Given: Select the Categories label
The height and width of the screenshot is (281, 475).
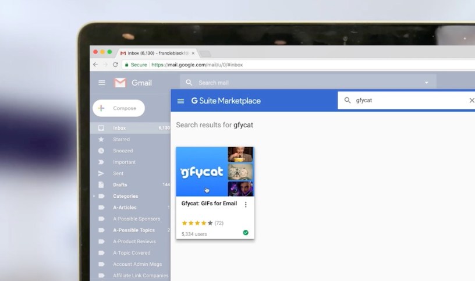Looking at the screenshot, I should click(125, 196).
